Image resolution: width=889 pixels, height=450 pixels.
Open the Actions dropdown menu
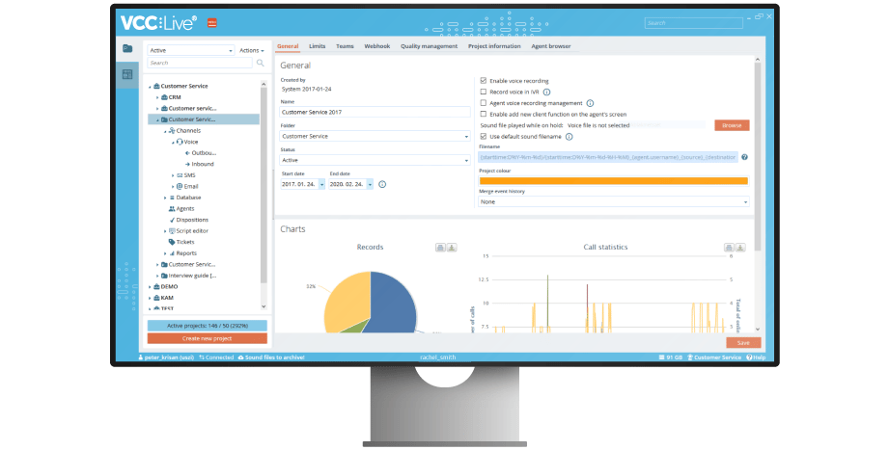(252, 50)
